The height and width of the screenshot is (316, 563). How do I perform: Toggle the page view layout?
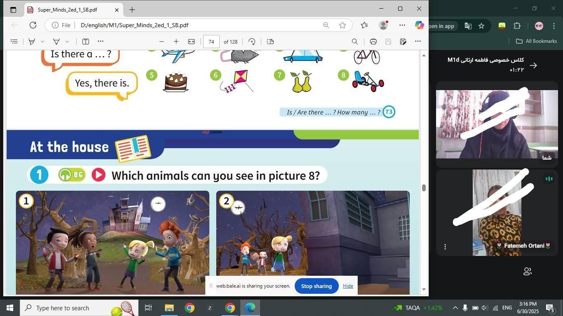coord(270,42)
